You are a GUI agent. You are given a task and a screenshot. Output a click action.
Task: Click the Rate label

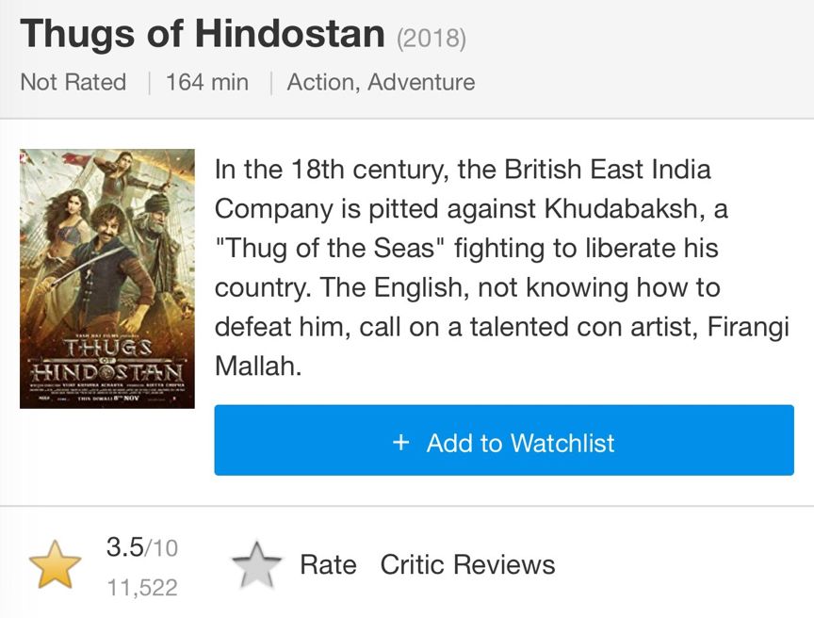[328, 565]
